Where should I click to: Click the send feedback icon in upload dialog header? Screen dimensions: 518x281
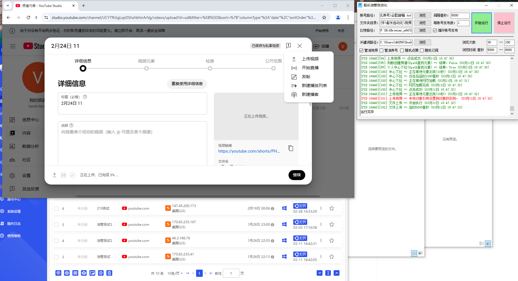[x=289, y=46]
